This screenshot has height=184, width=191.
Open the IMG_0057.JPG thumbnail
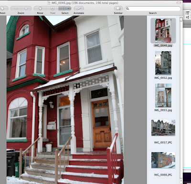(163, 128)
